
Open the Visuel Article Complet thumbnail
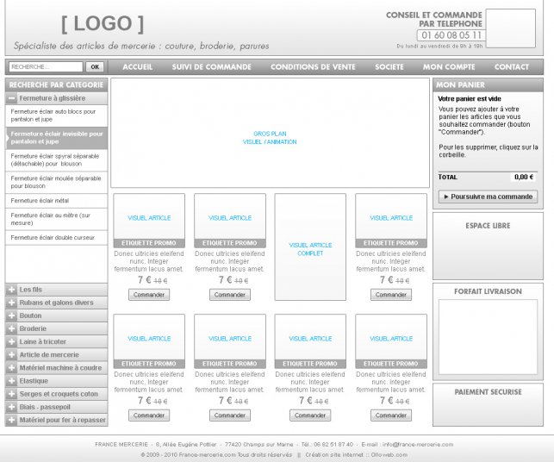click(x=310, y=249)
